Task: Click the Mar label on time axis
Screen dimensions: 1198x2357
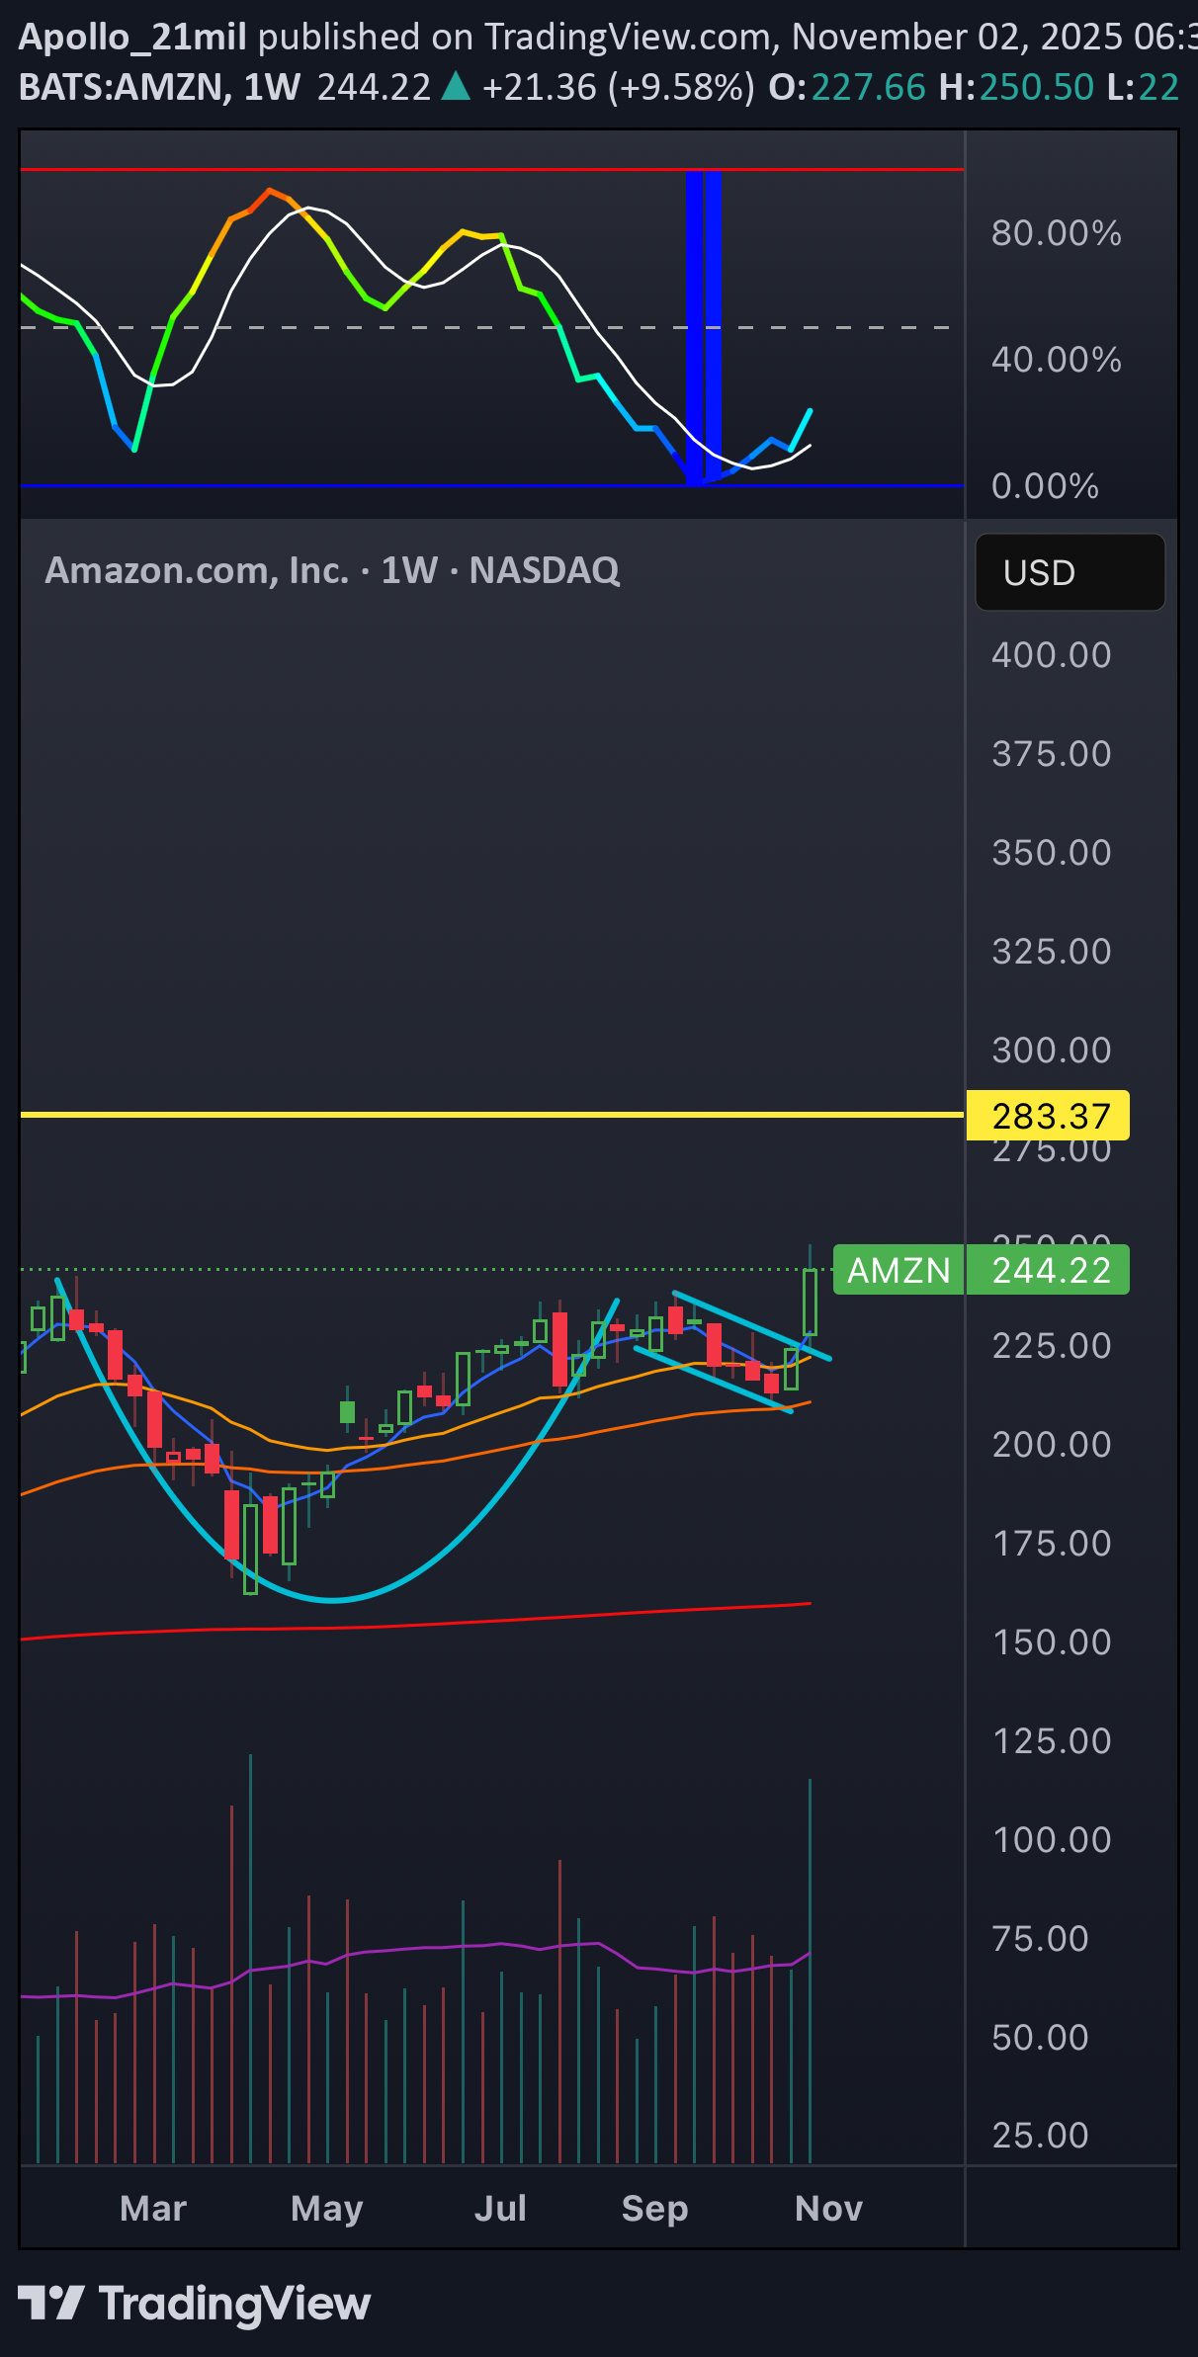Action: click(x=153, y=2209)
